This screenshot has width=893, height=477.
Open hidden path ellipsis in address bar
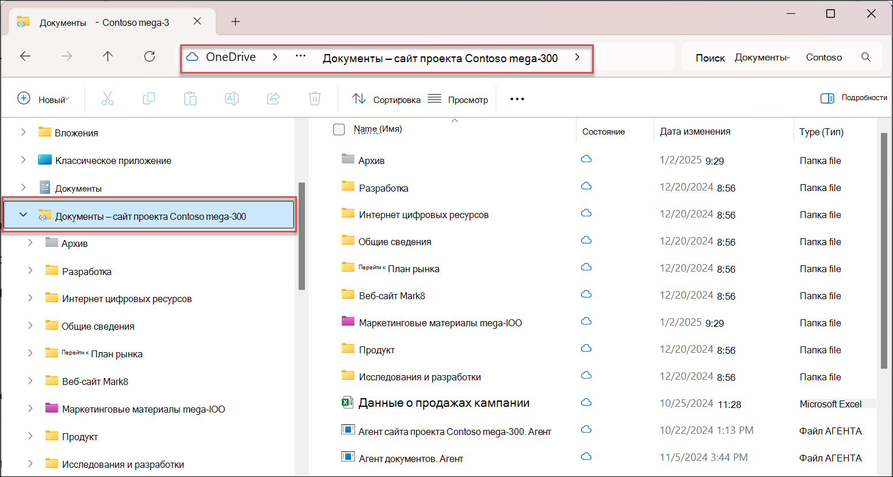point(300,56)
